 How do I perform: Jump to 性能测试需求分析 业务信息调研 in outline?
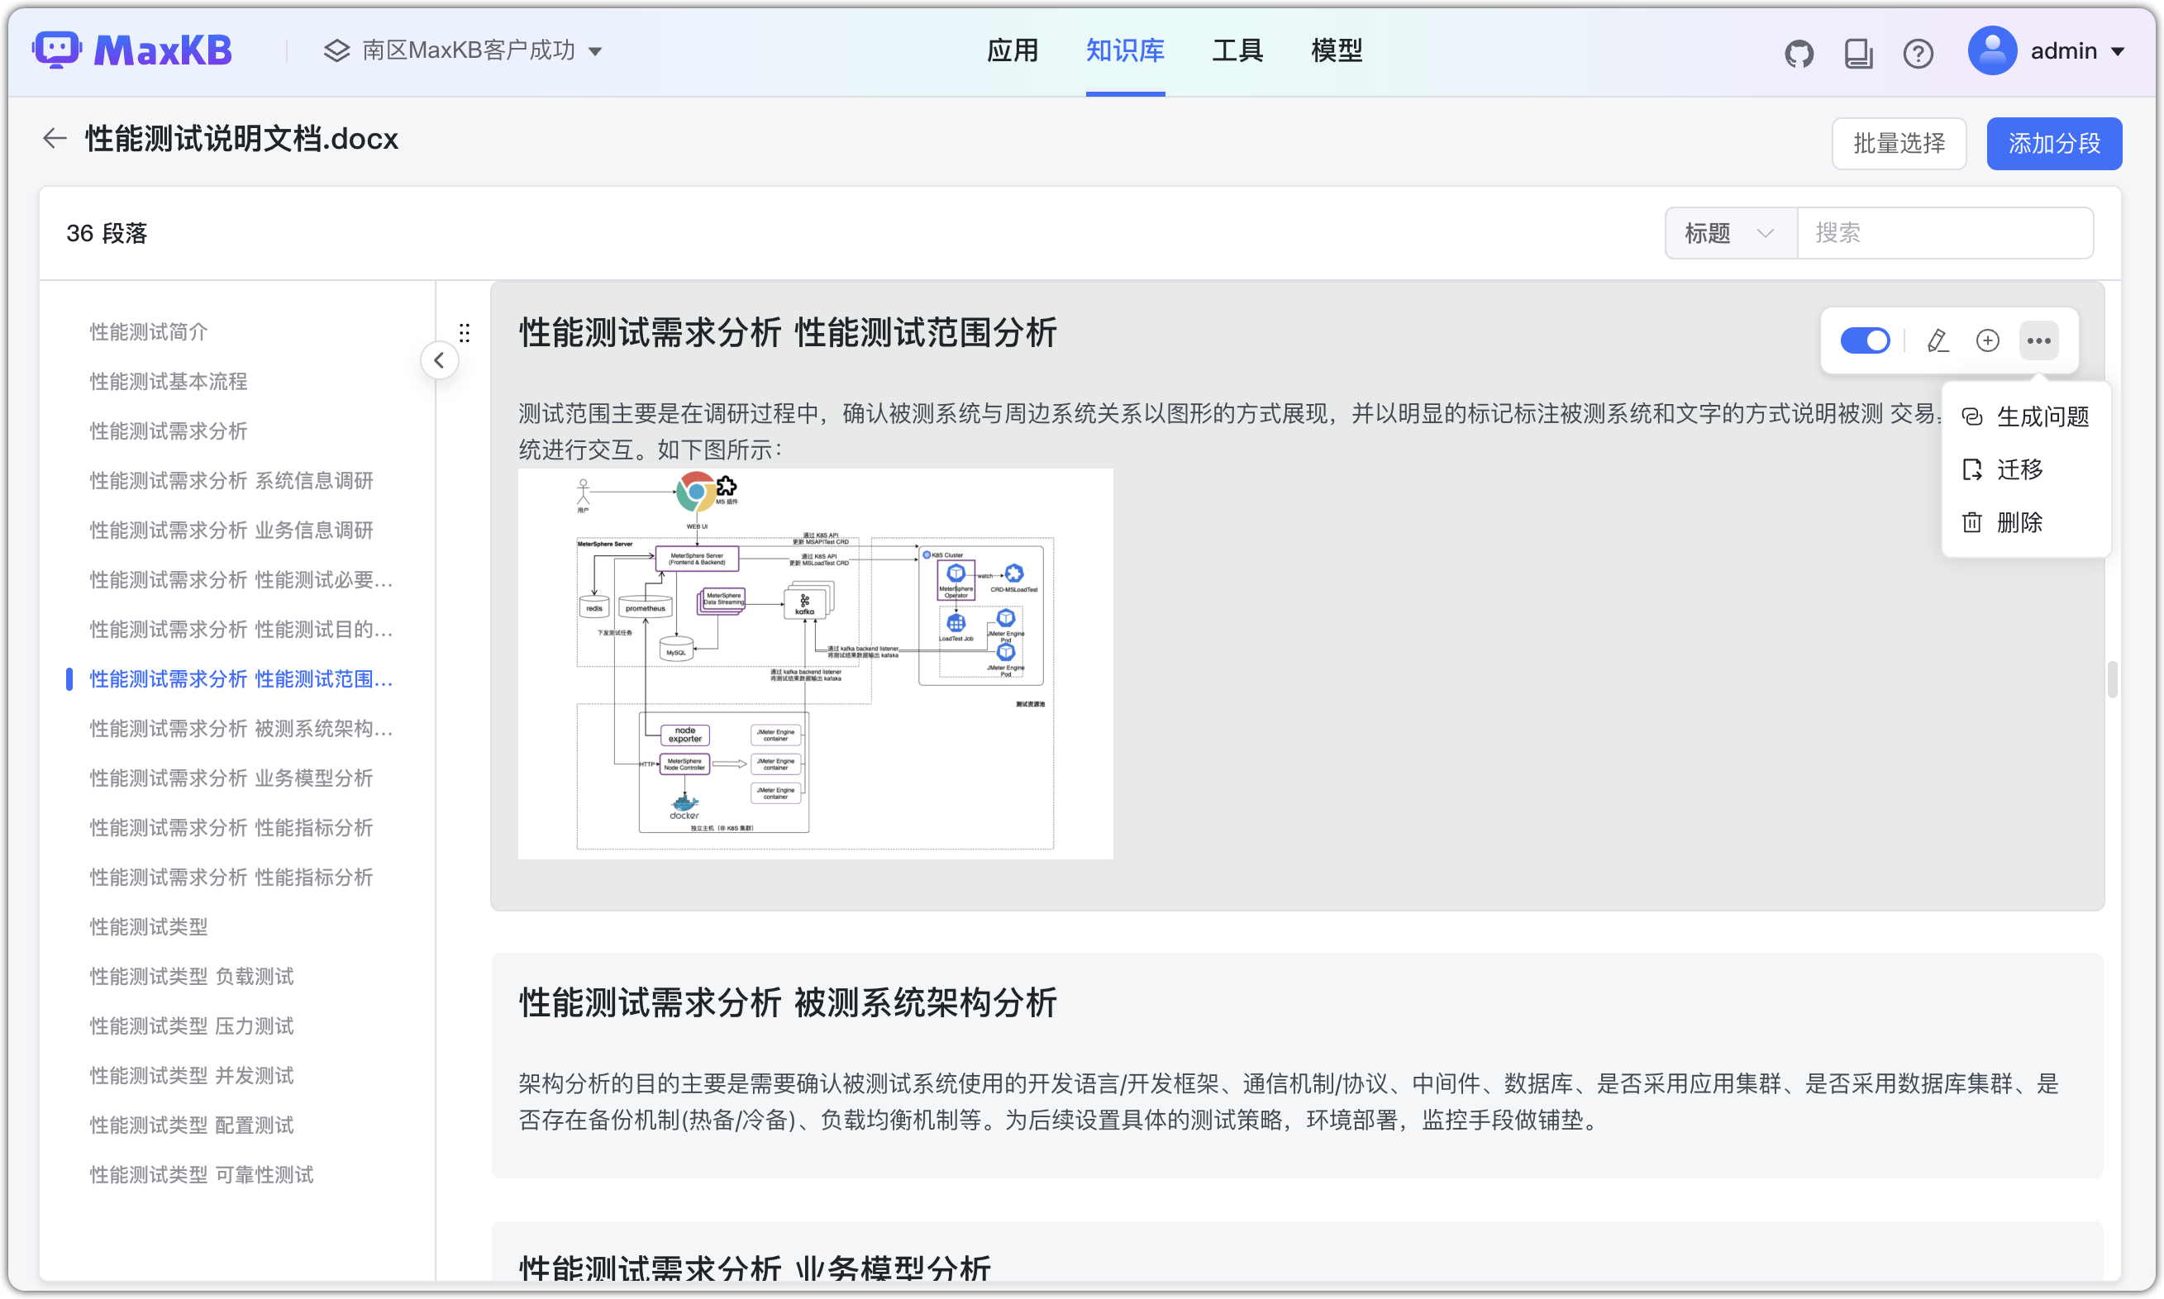click(x=231, y=531)
